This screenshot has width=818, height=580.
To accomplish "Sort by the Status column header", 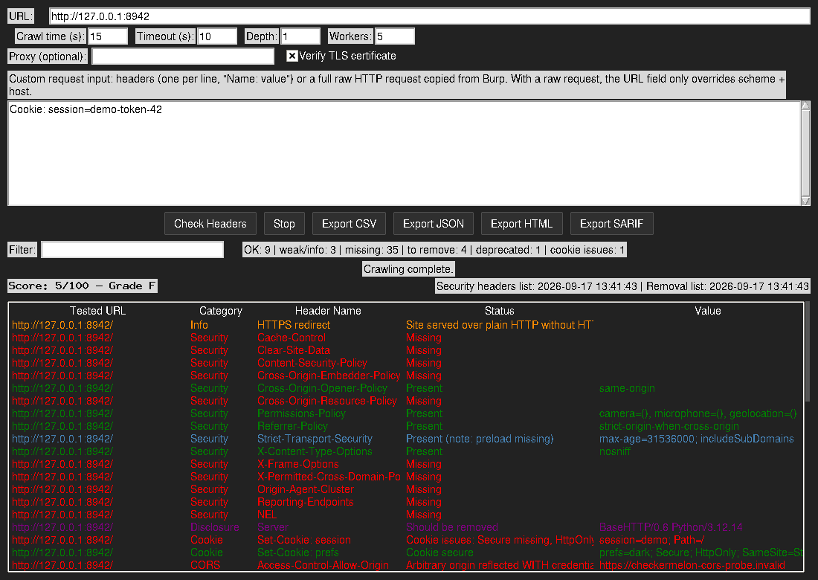I will tap(499, 311).
